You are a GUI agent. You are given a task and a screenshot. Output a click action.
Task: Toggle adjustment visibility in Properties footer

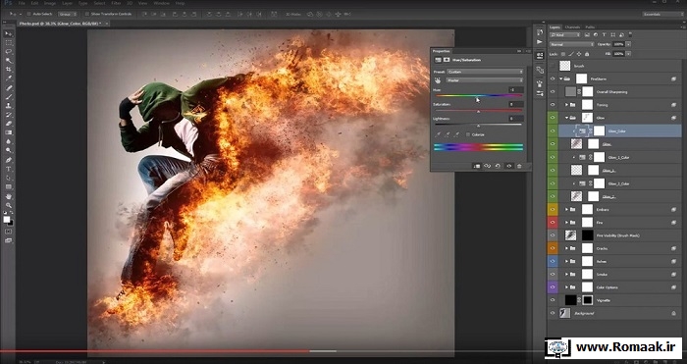point(508,166)
